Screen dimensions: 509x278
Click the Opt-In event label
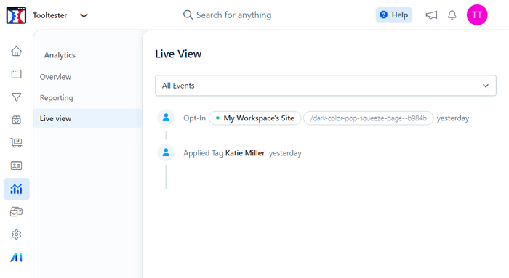pyautogui.click(x=194, y=118)
